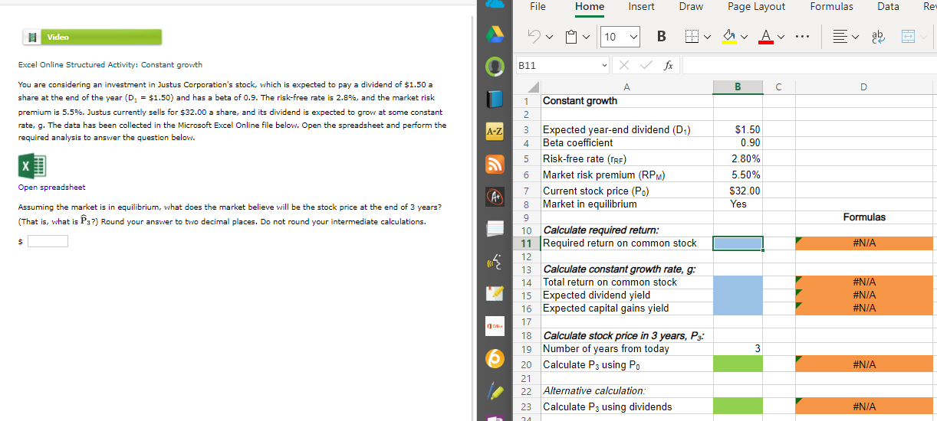Viewport: 937px width, 421px height.
Task: Apply the red Font Color
Action: [766, 37]
